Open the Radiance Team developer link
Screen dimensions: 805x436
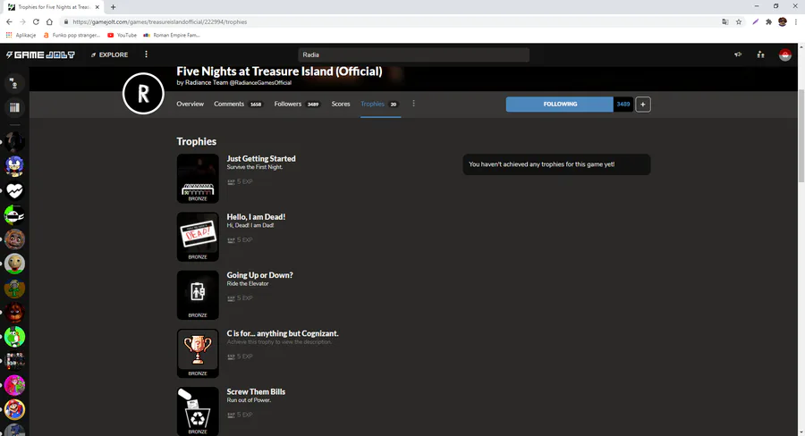234,82
